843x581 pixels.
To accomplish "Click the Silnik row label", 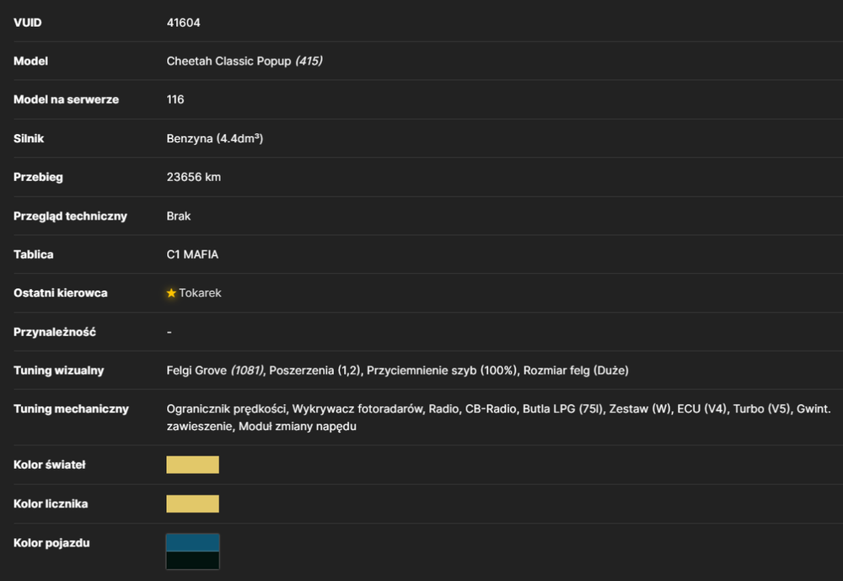I will pos(29,138).
